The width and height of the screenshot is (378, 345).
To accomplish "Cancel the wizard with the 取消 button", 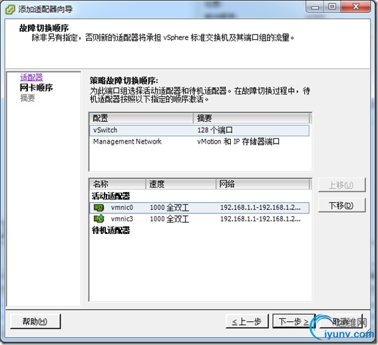I will (341, 321).
